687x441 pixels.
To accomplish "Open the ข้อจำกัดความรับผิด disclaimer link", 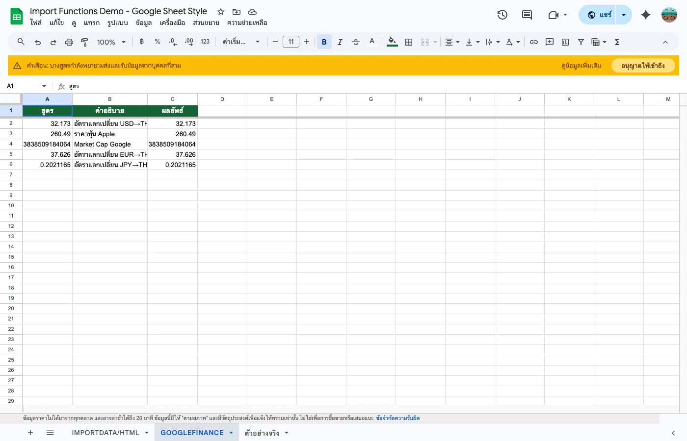I will 398,418.
